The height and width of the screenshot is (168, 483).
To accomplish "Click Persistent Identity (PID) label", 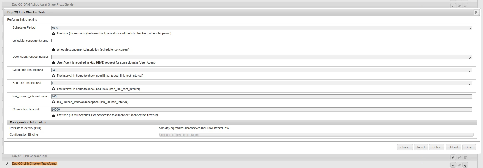I will (x=25, y=128).
